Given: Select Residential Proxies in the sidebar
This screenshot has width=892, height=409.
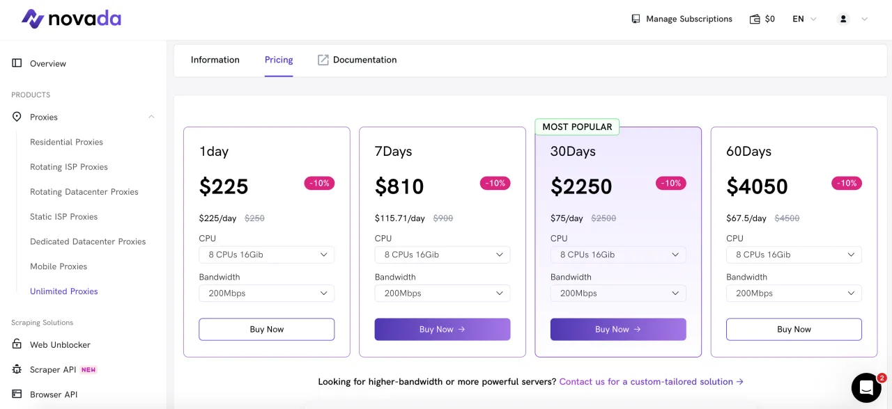Looking at the screenshot, I should pos(66,142).
